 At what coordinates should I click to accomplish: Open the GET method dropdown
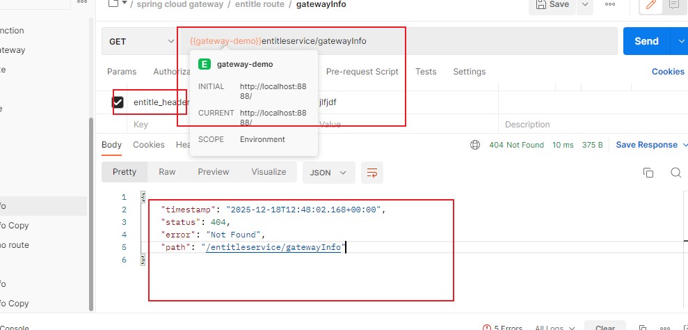(x=141, y=41)
